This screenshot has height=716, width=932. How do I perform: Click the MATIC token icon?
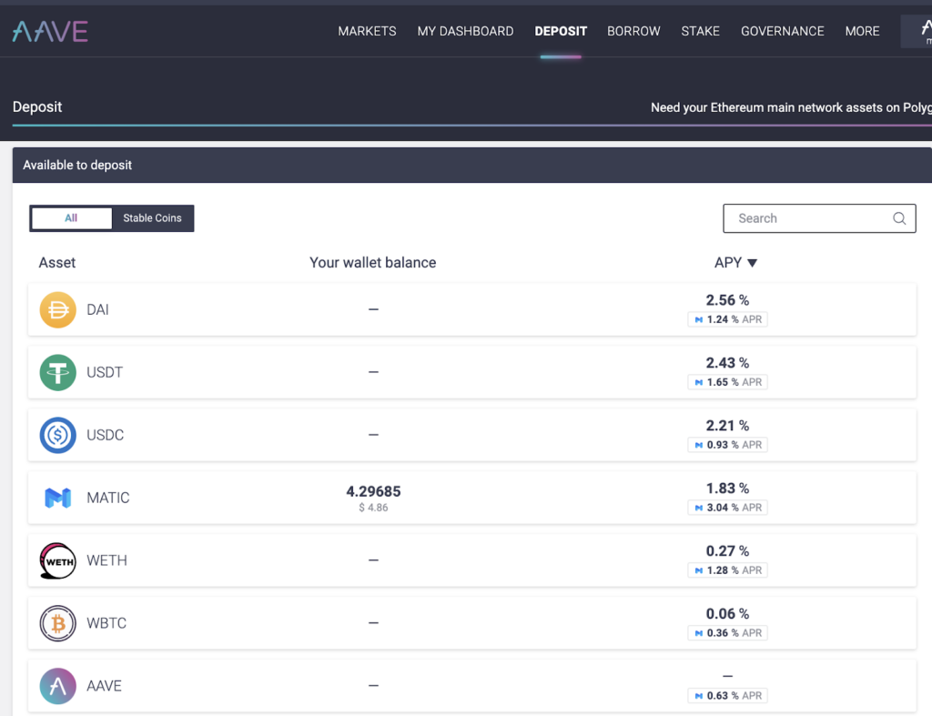click(x=57, y=498)
